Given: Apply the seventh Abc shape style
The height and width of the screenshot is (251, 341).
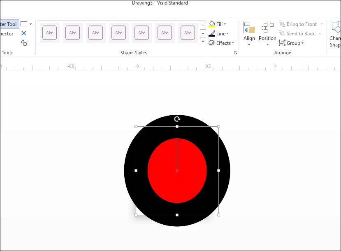Looking at the screenshot, I should pyautogui.click(x=188, y=33).
